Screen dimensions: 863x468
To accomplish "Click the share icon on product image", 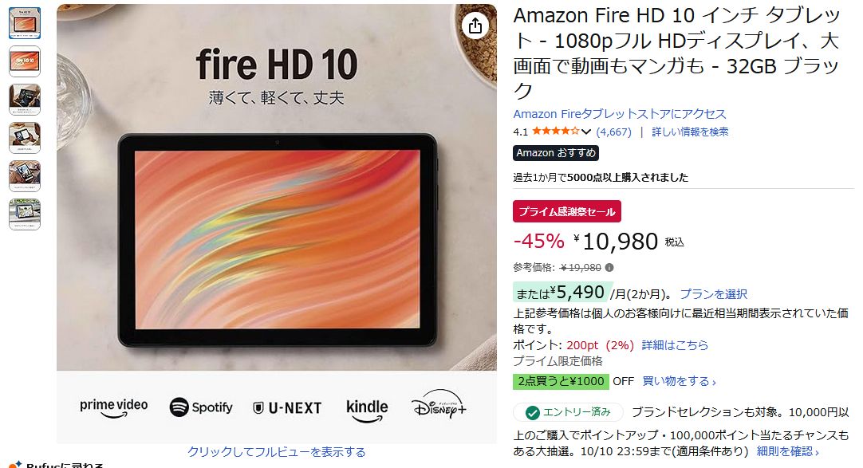I will point(475,26).
